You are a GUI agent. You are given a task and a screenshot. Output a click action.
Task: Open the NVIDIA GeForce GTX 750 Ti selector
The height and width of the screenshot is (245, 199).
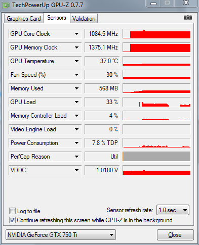[61, 234]
